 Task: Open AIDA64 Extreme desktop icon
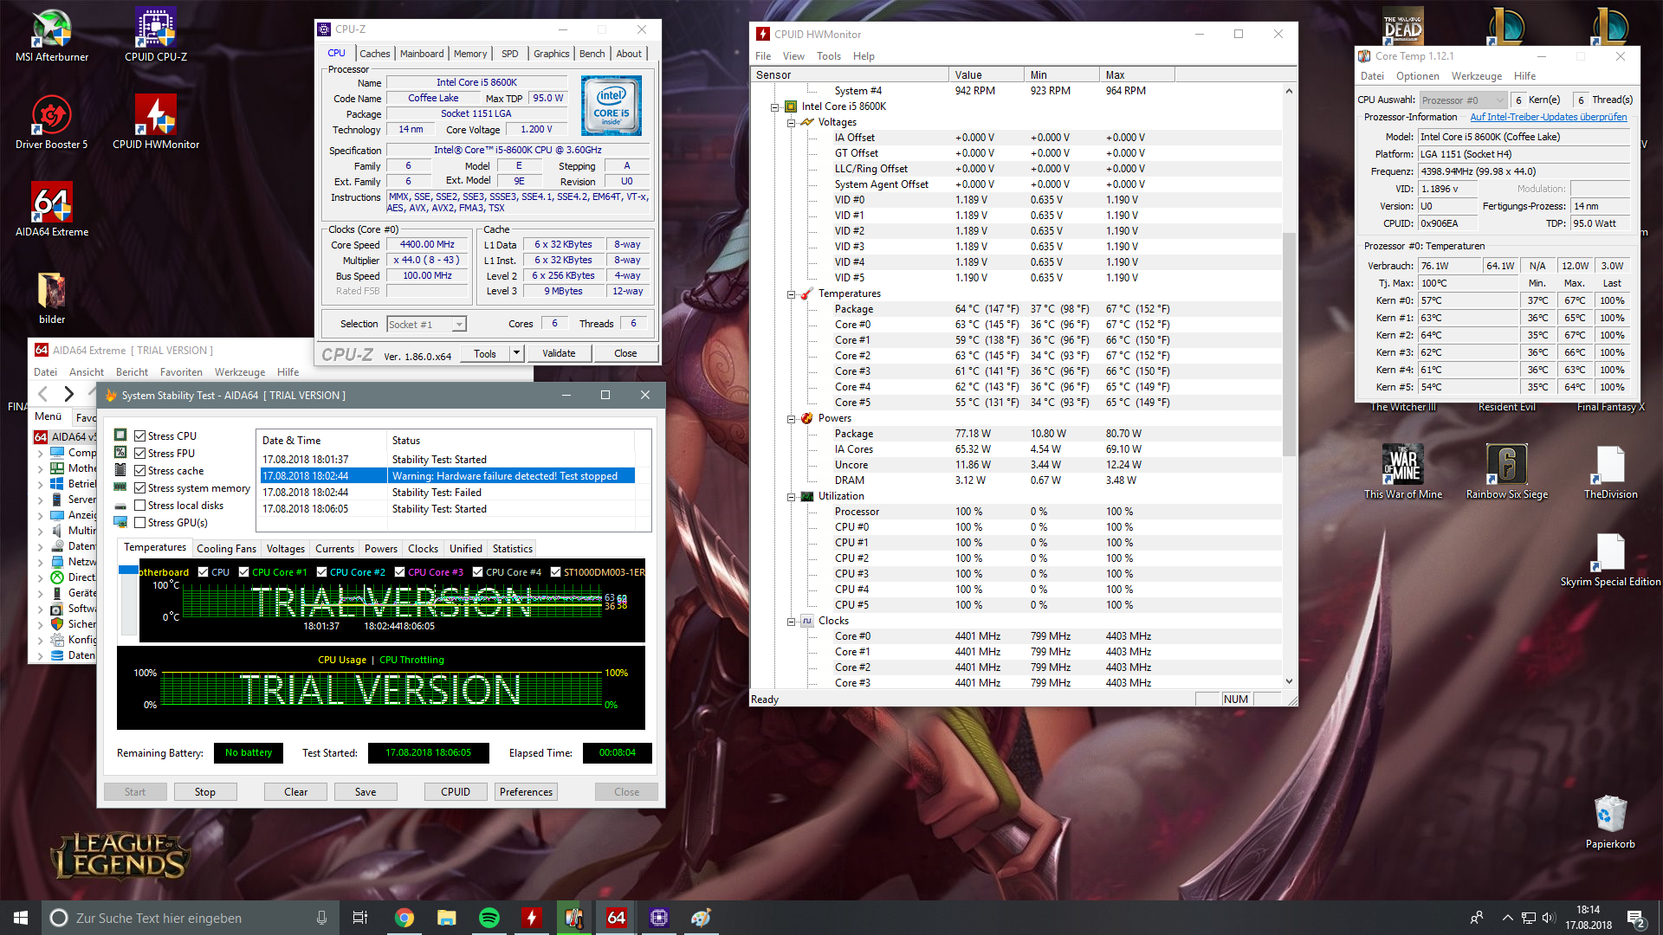coord(52,210)
